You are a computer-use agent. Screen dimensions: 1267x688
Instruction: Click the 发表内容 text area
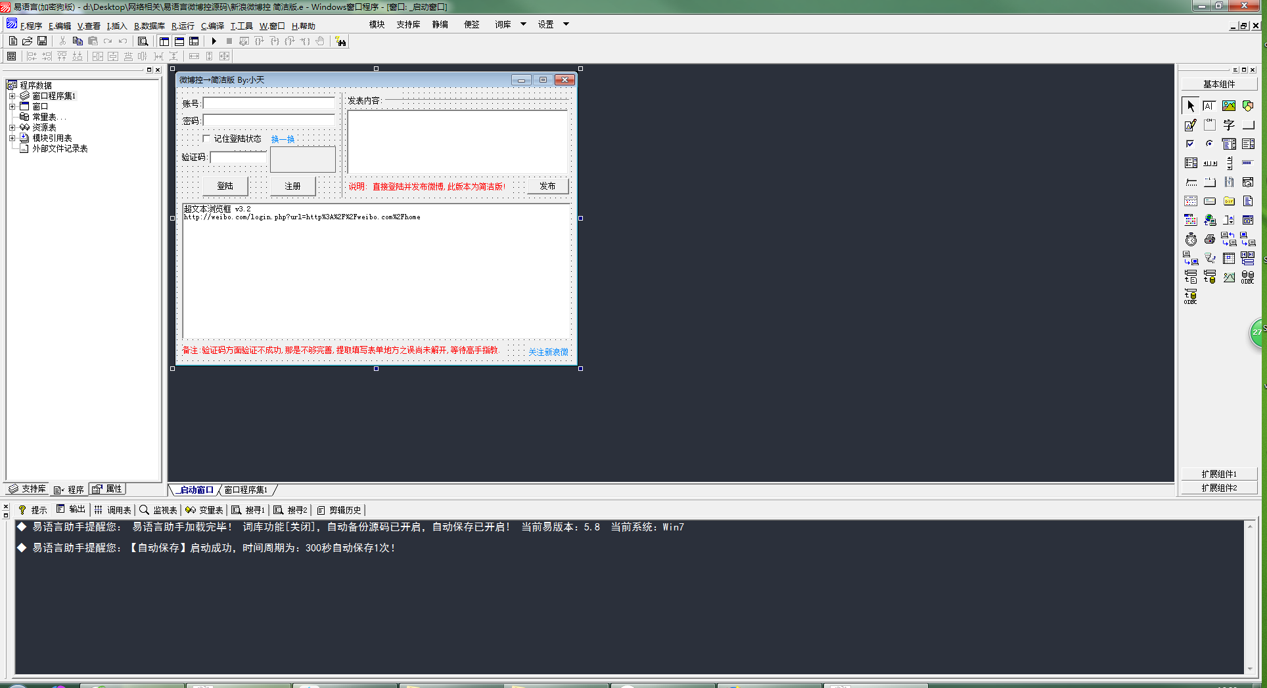coord(457,142)
